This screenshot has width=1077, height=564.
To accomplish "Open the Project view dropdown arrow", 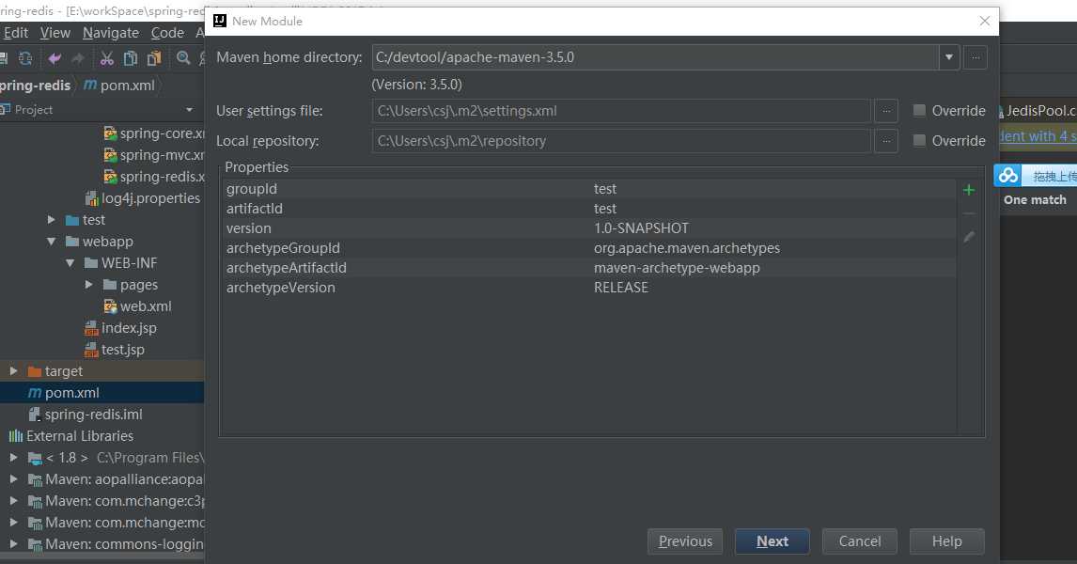I will coord(190,110).
